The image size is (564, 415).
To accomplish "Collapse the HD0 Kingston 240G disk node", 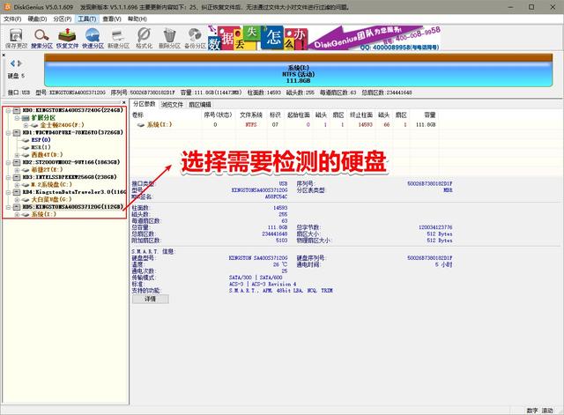I will coord(8,110).
